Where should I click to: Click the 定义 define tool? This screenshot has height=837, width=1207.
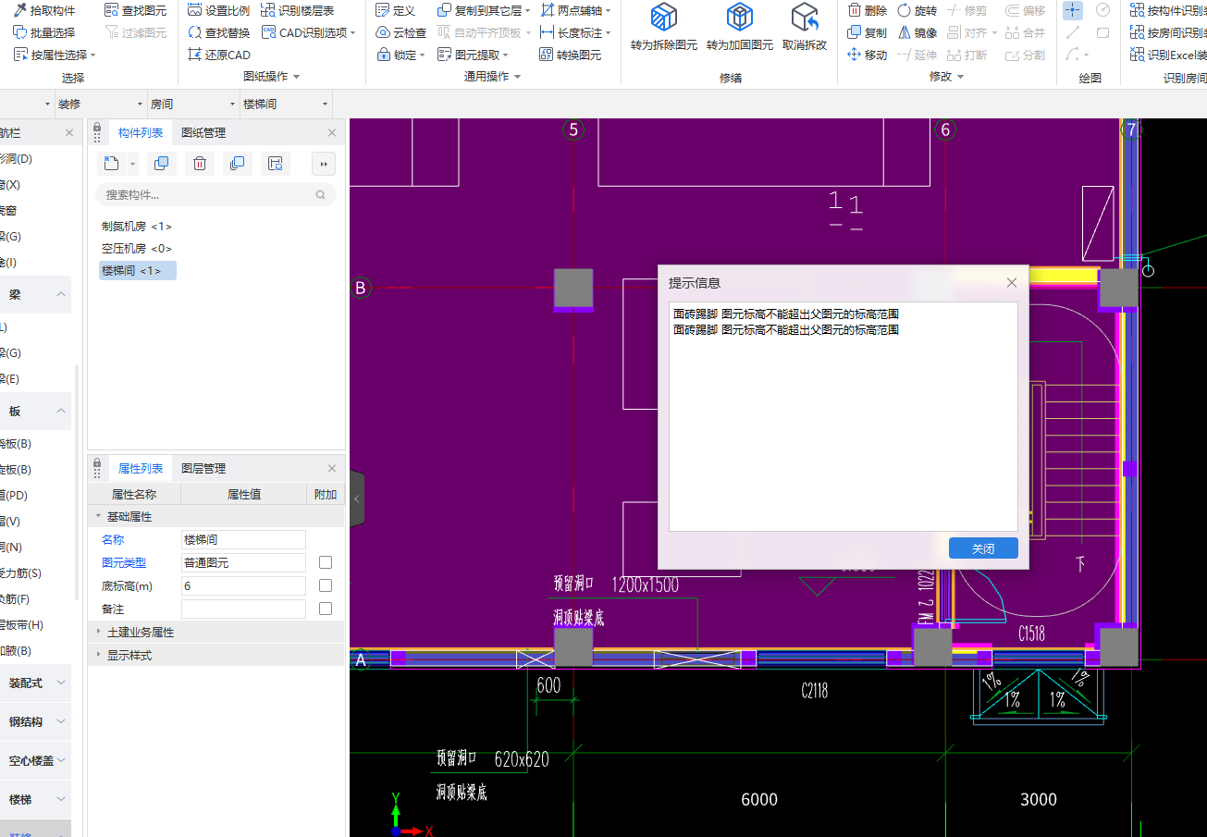pos(396,10)
